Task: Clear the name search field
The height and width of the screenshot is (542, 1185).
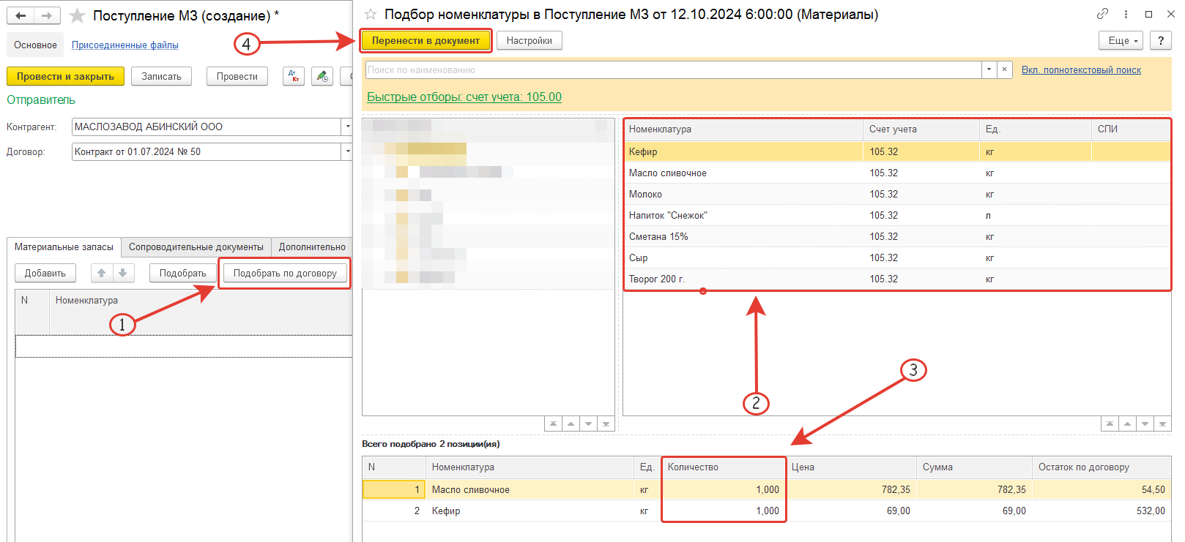Action: point(1004,69)
